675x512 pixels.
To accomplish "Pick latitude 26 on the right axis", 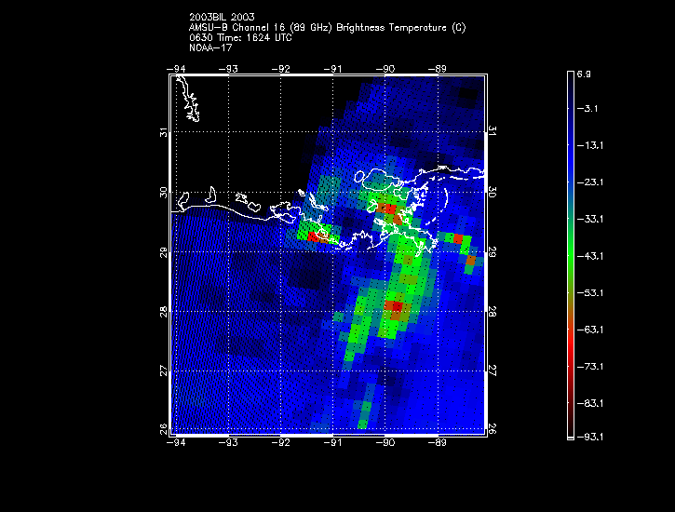I will click(x=493, y=429).
